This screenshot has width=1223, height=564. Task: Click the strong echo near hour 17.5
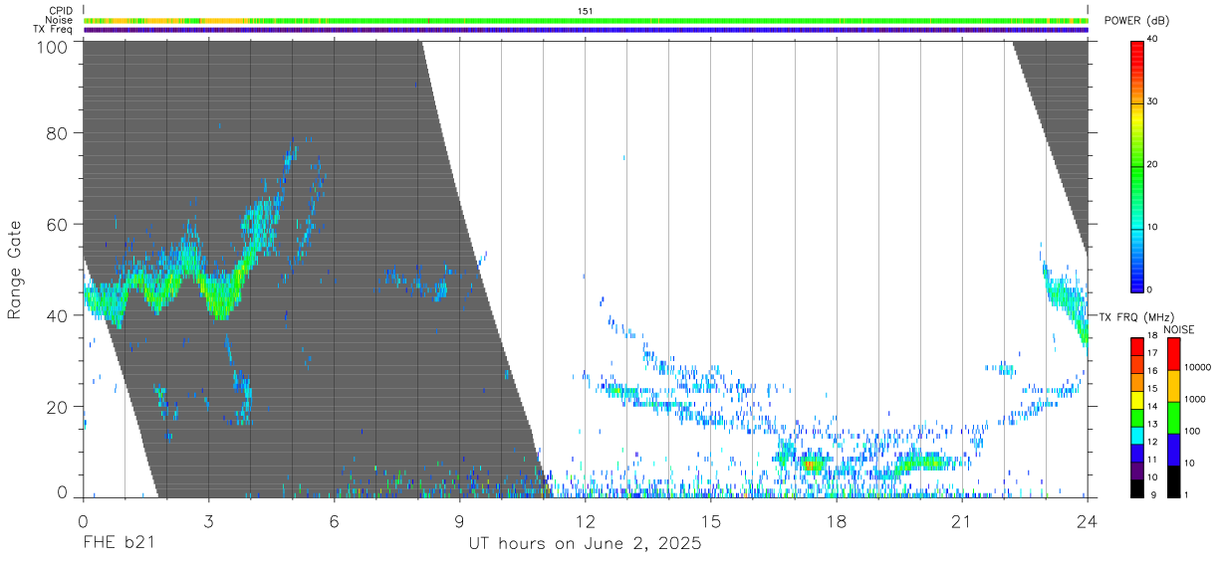tap(814, 465)
